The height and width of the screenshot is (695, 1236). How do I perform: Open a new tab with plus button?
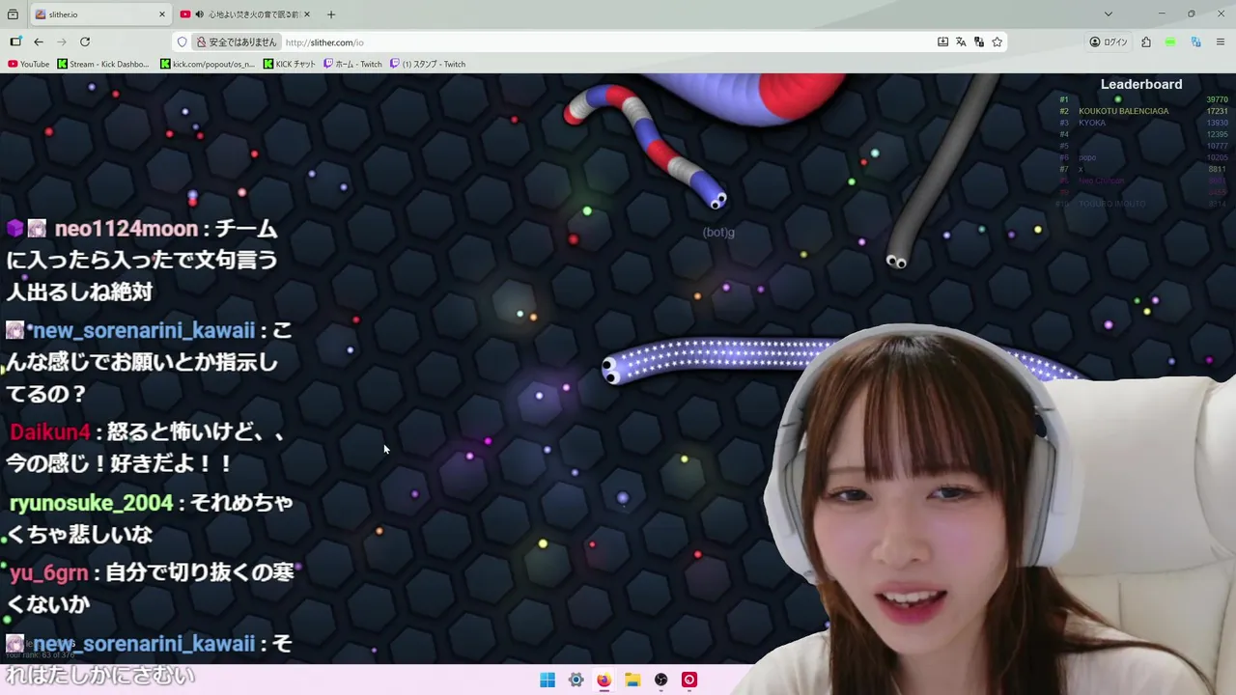click(x=331, y=14)
